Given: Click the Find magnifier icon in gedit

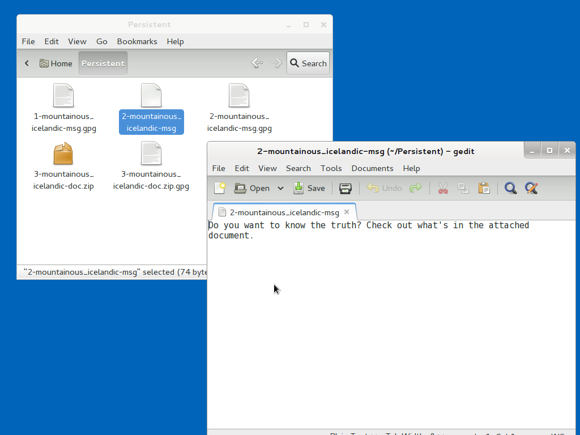Looking at the screenshot, I should point(510,188).
